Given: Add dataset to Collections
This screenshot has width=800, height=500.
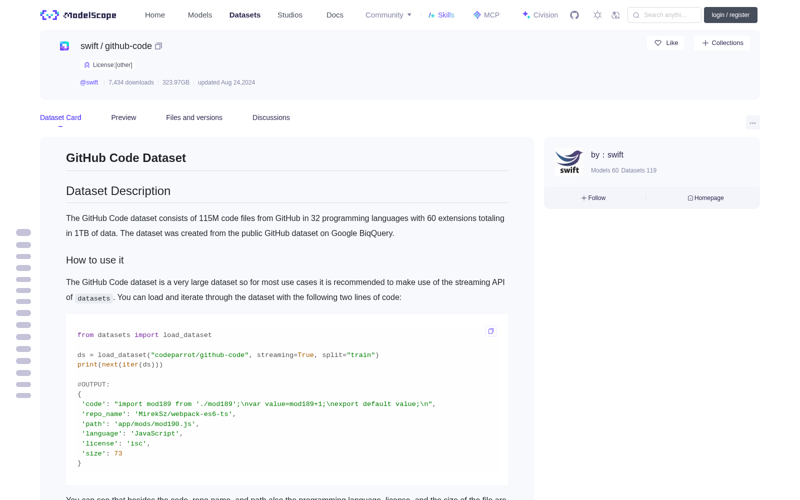Looking at the screenshot, I should 722,43.
